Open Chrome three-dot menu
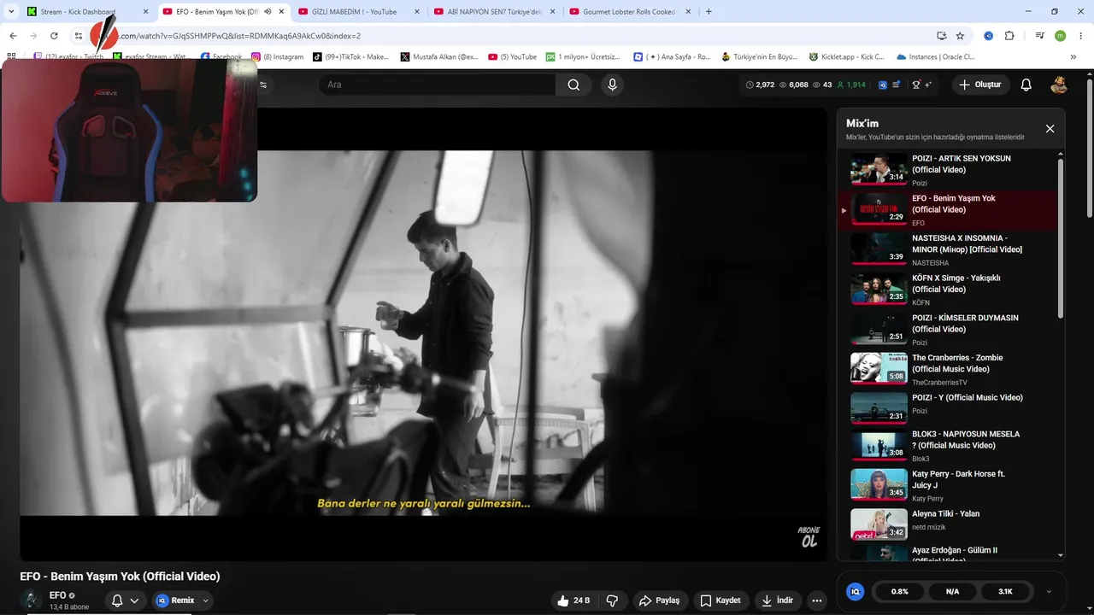The image size is (1094, 615). (1080, 36)
